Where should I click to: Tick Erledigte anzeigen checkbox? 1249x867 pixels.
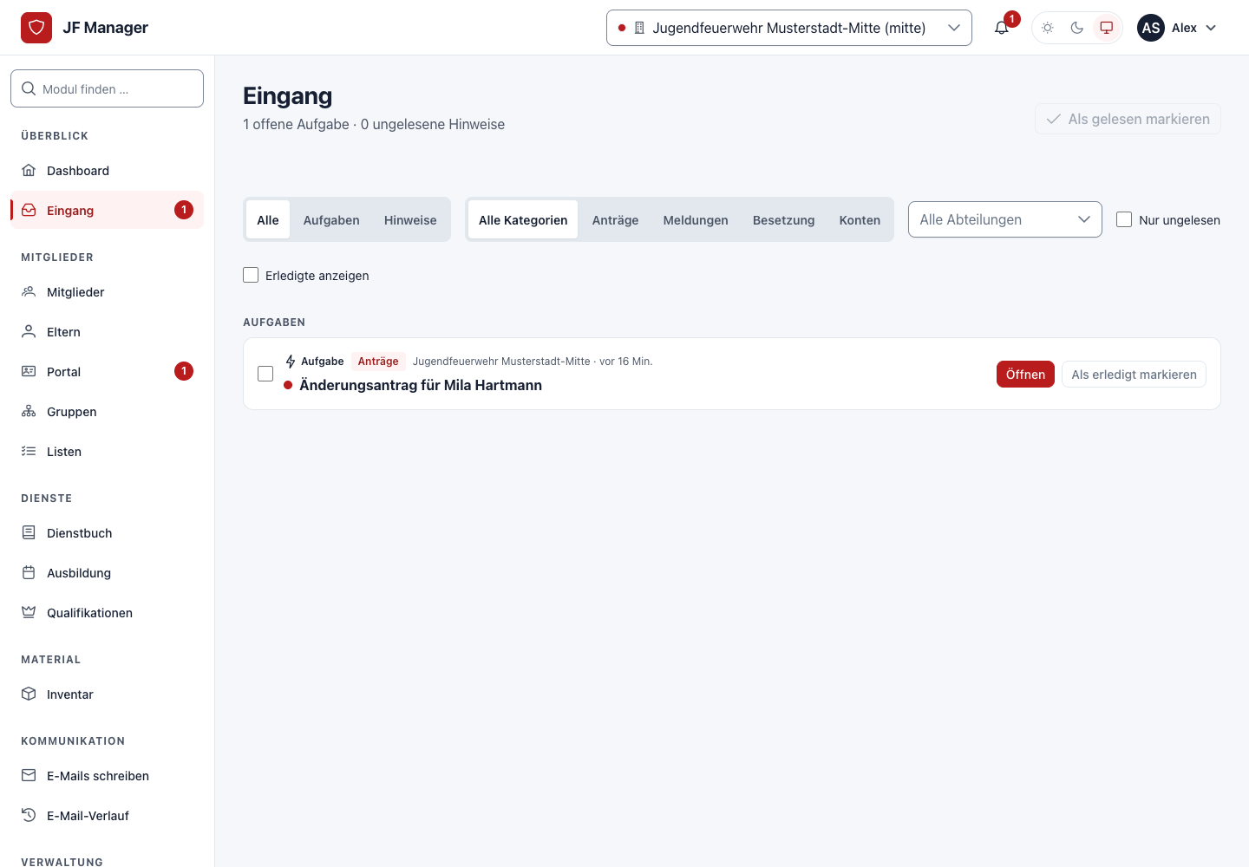coord(251,276)
